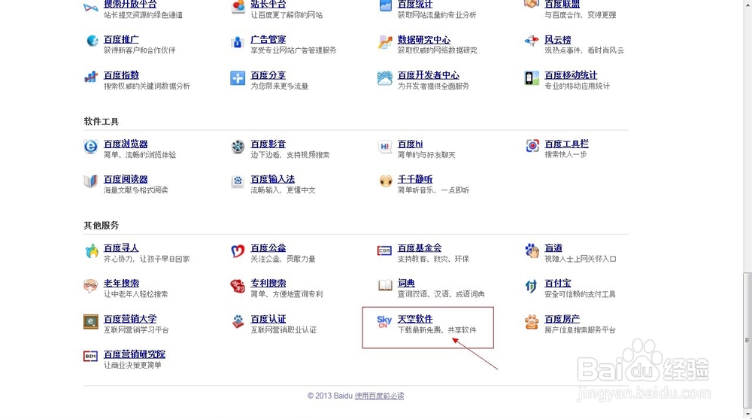This screenshot has width=752, height=419.
Task: Open the 广告管家 link
Action: (268, 39)
